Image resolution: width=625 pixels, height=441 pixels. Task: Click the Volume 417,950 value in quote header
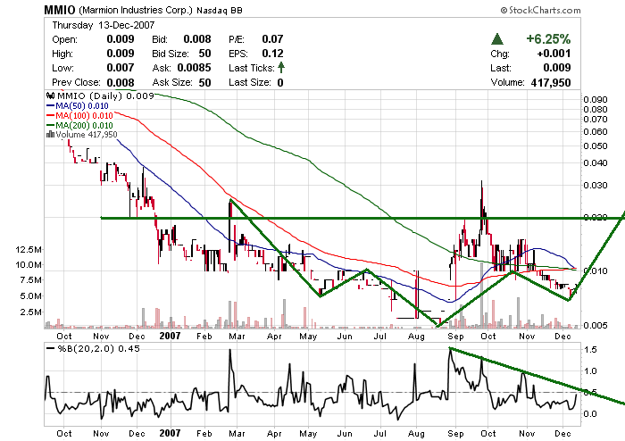point(551,82)
